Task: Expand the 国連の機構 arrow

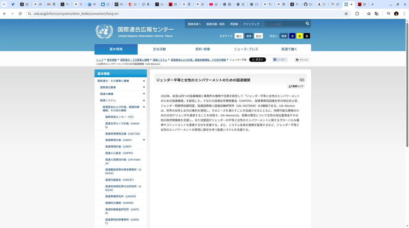Action: [x=144, y=94]
